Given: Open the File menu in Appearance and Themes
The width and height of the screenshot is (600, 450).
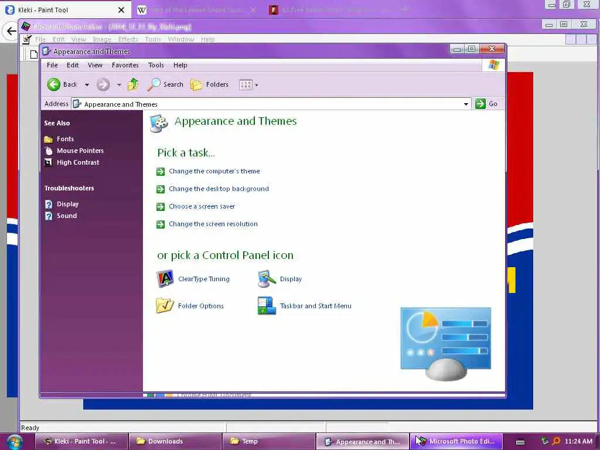Looking at the screenshot, I should click(x=52, y=65).
